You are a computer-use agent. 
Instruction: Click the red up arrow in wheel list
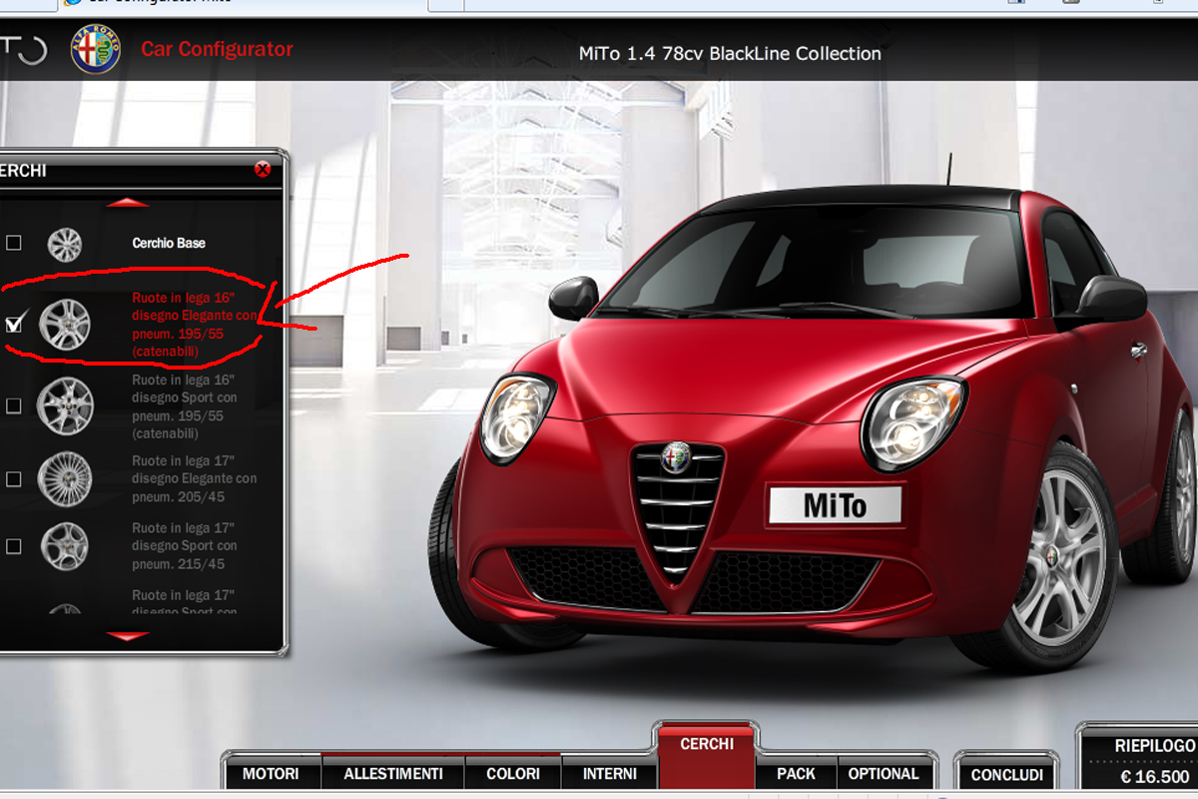128,203
